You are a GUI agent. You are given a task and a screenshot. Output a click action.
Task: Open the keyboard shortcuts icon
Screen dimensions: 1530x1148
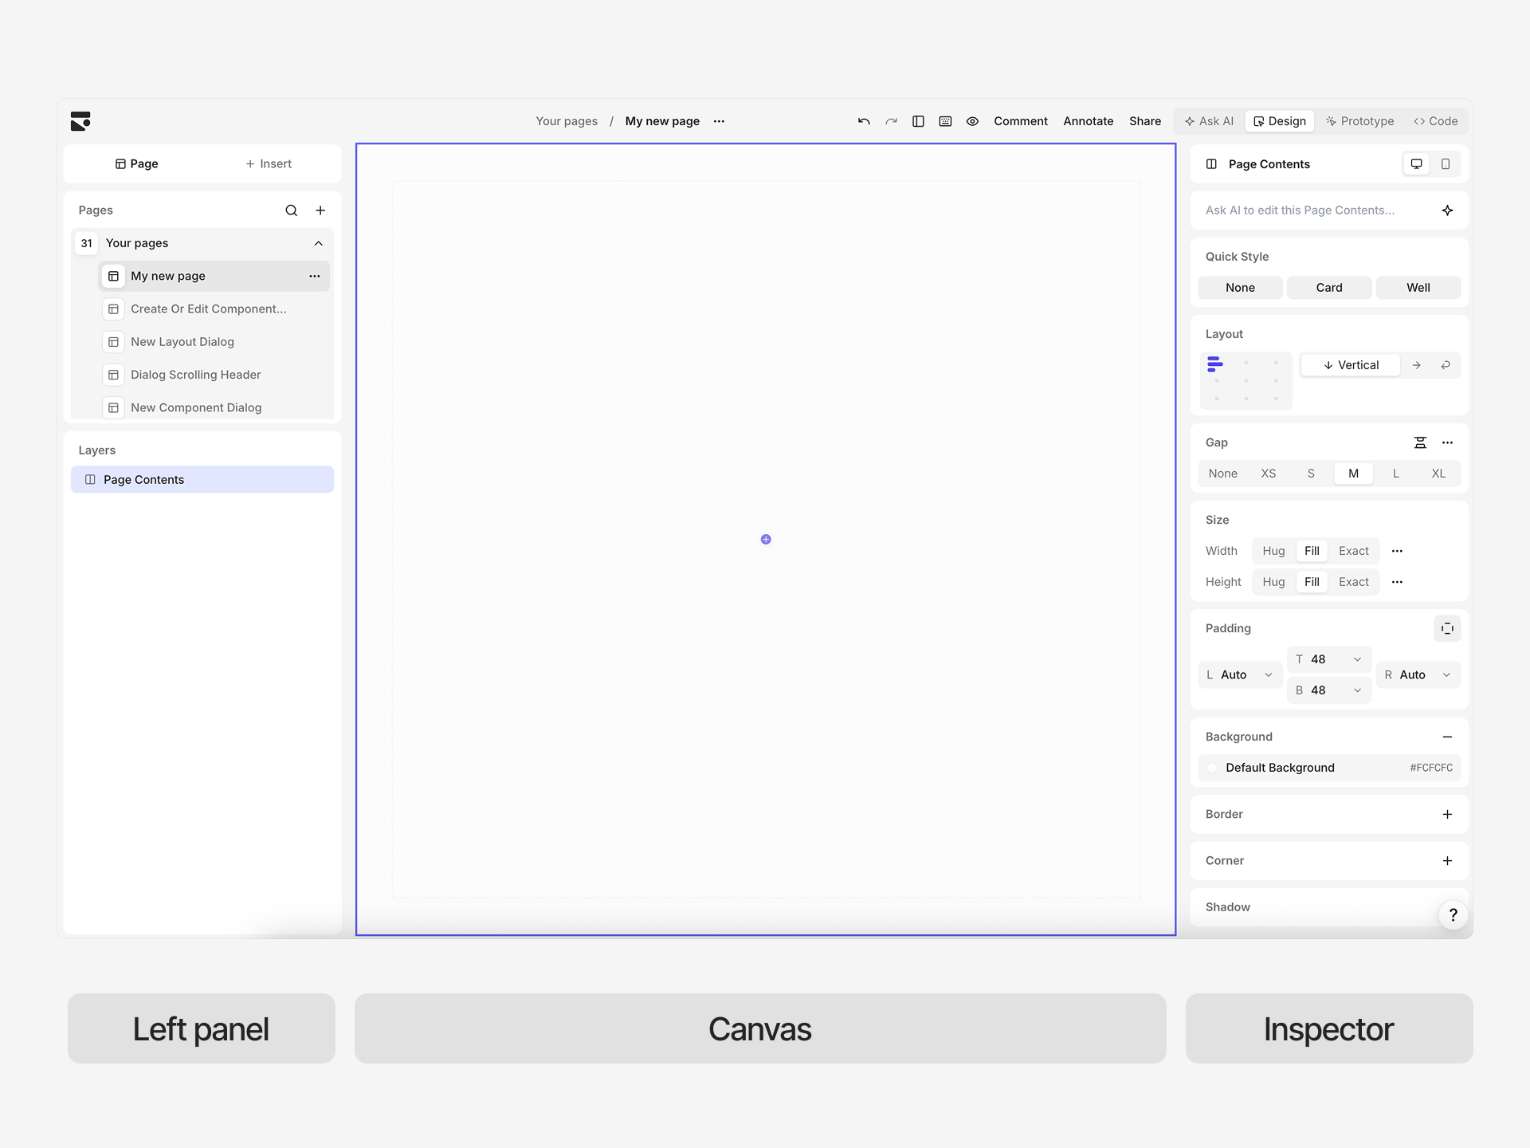(x=945, y=121)
